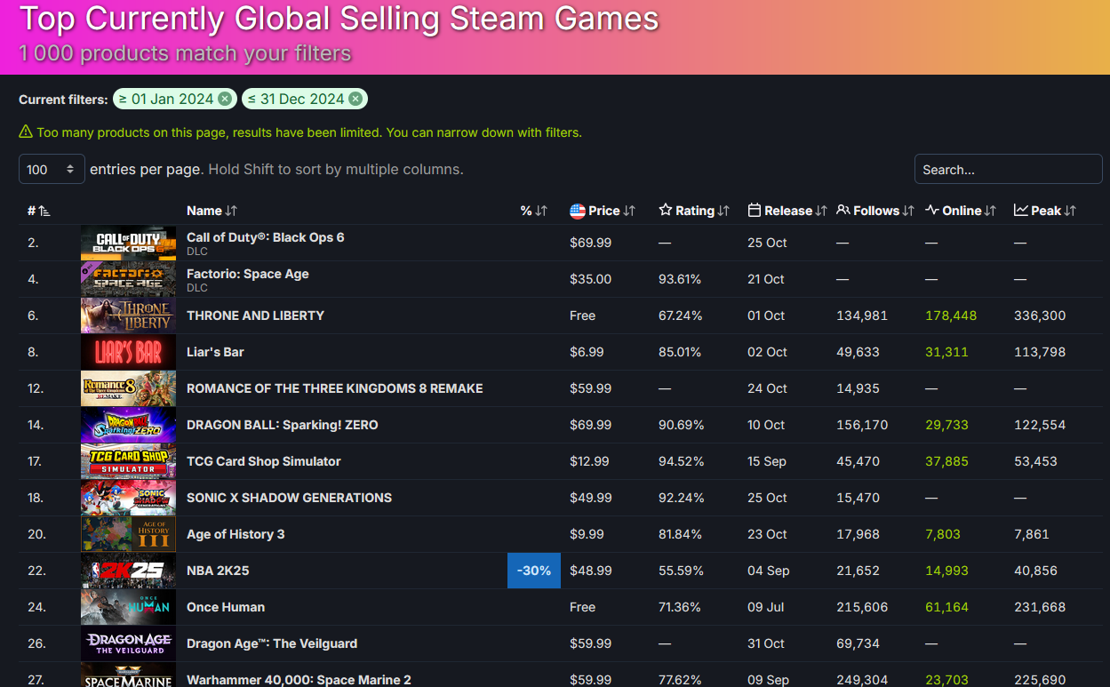
Task: Sort by the % discount column
Action: (533, 211)
